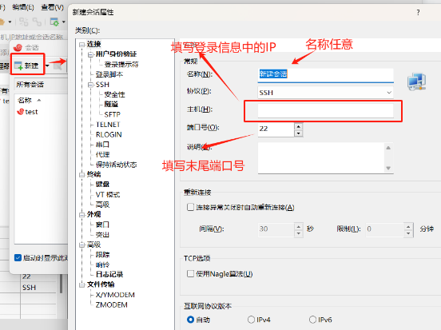This screenshot has width=441, height=330.
Task: Select the test session icon in list
Action: [20, 112]
